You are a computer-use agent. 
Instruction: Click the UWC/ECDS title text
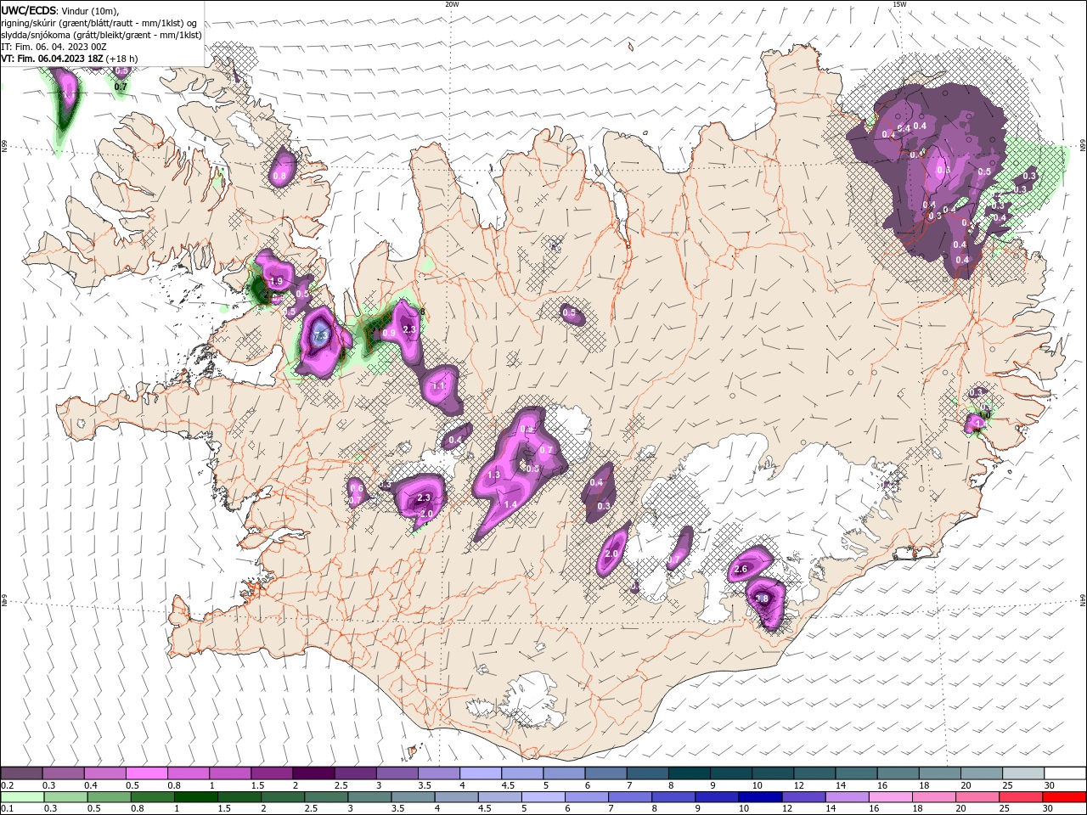click(29, 10)
